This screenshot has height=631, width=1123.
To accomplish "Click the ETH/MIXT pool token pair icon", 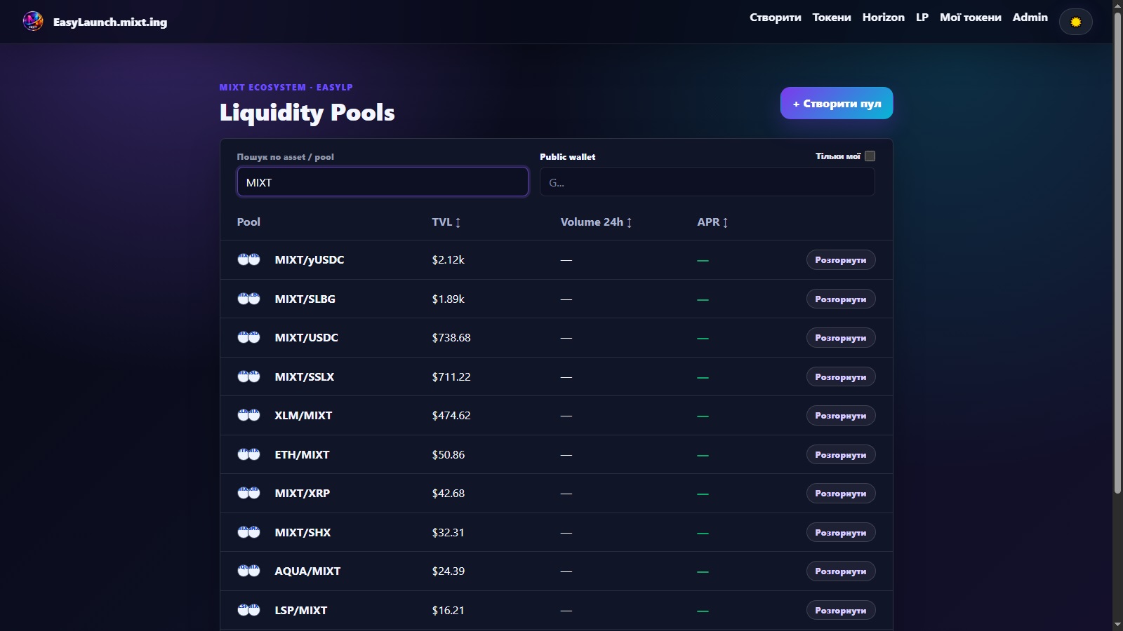I will [x=248, y=454].
